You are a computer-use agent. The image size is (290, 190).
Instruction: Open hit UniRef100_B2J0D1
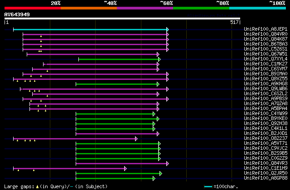[x=266, y=134]
